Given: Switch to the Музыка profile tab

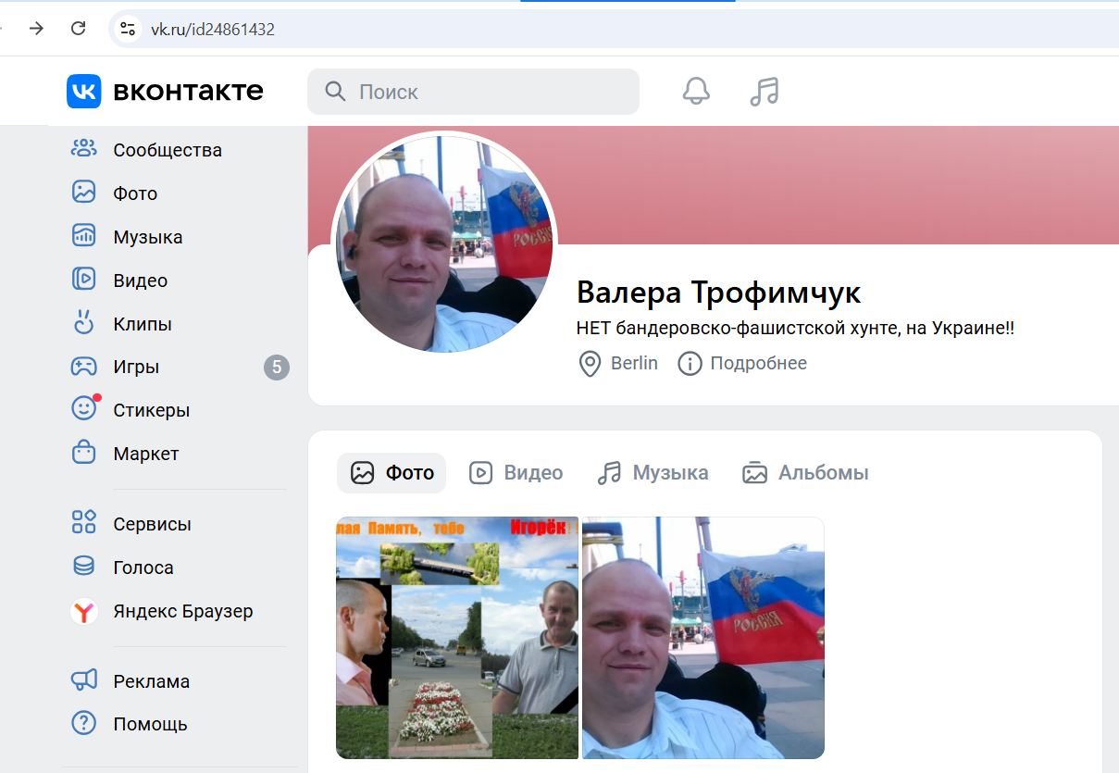Looking at the screenshot, I should tap(653, 473).
